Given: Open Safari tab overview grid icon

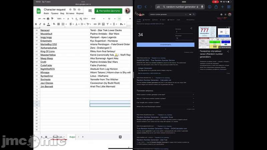Looking at the screenshot, I should tap(229, 7).
